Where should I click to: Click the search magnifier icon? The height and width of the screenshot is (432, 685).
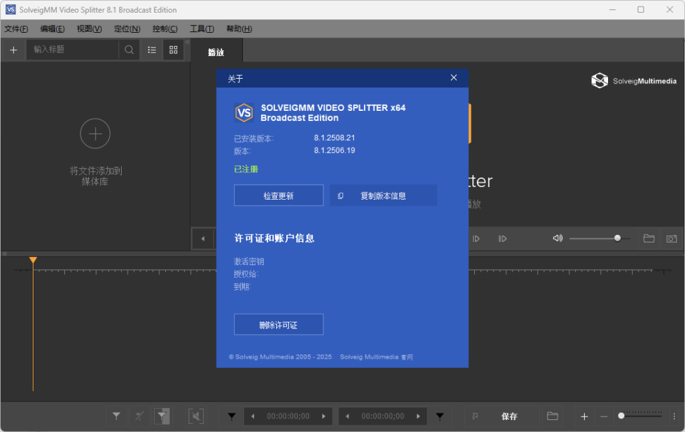click(x=129, y=49)
